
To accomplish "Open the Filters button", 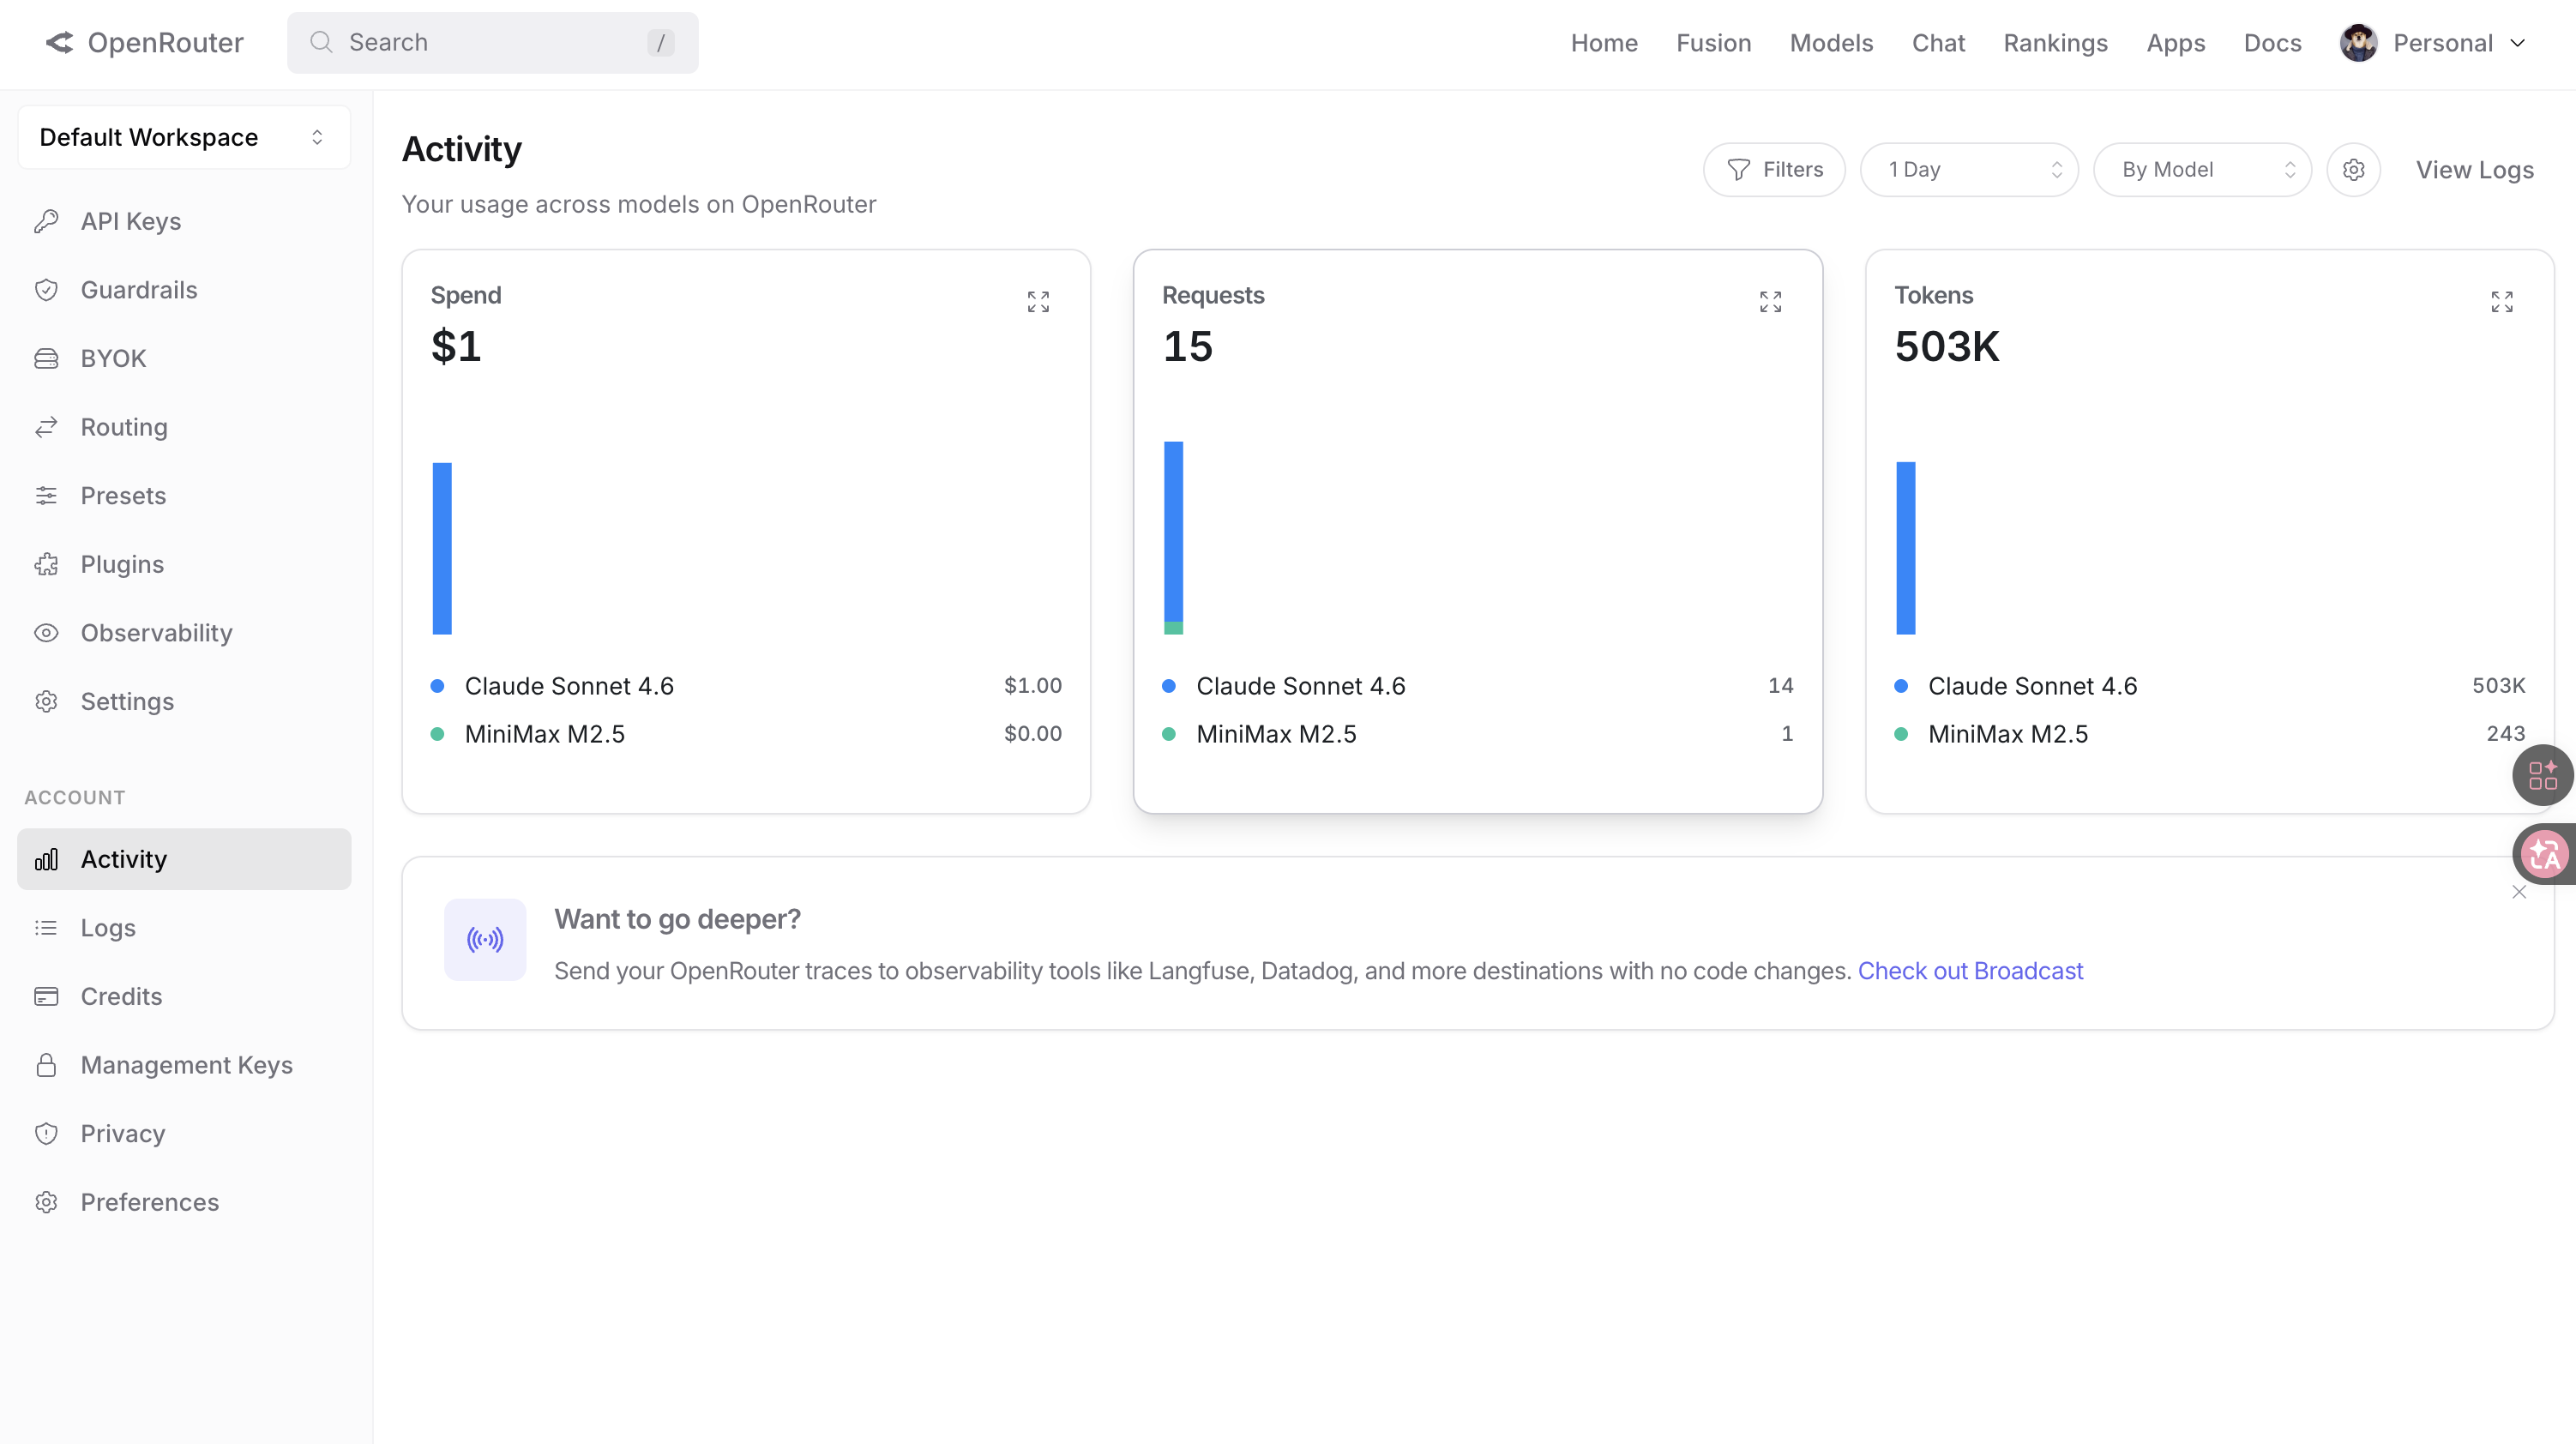I will tap(1774, 170).
